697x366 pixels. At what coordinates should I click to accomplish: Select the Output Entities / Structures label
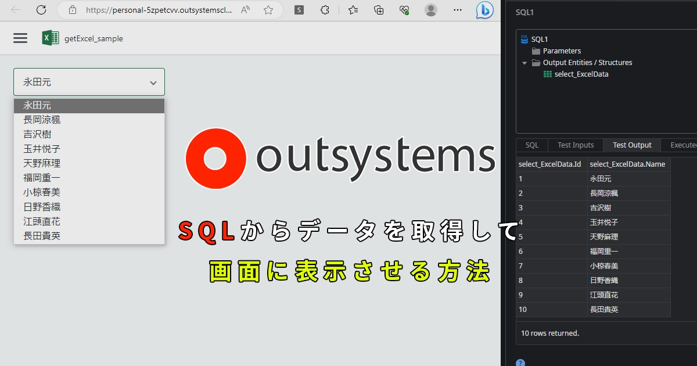(588, 63)
